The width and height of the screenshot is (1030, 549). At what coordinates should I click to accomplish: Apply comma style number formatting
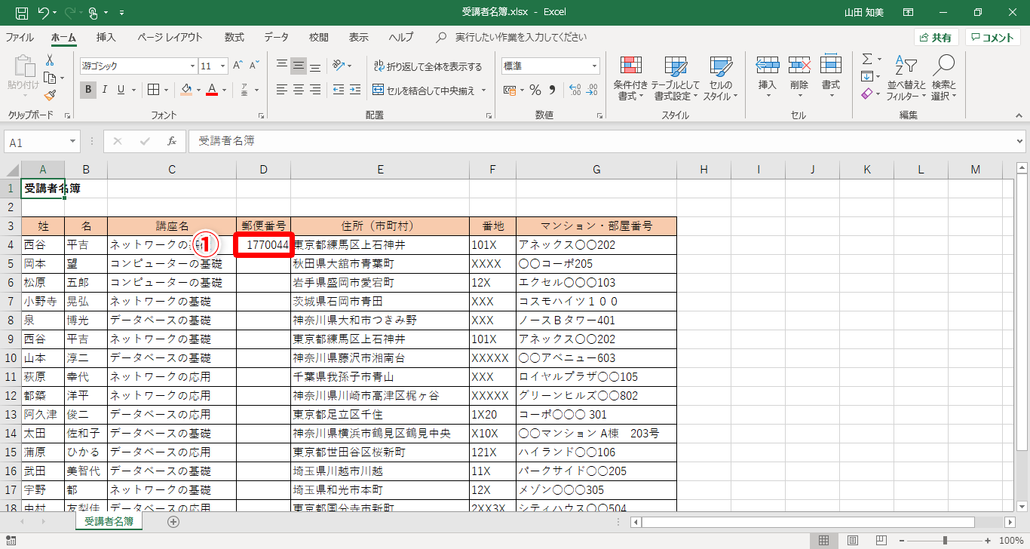pyautogui.click(x=552, y=90)
